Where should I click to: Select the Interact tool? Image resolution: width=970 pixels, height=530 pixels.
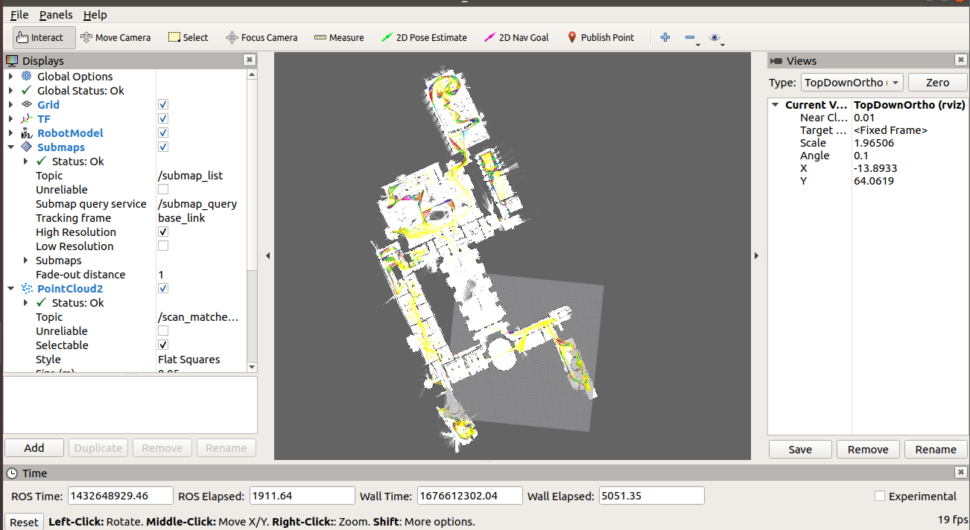(x=43, y=37)
